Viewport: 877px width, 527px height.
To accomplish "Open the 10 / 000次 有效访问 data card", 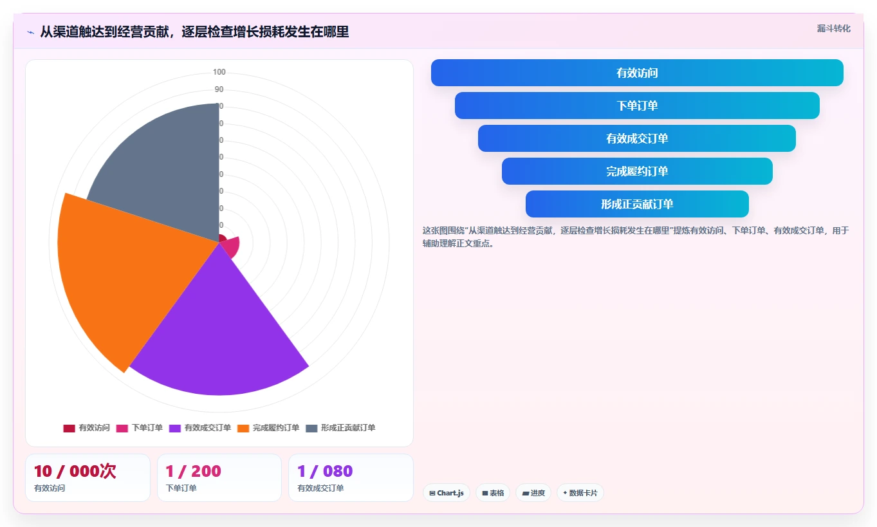I will [88, 477].
